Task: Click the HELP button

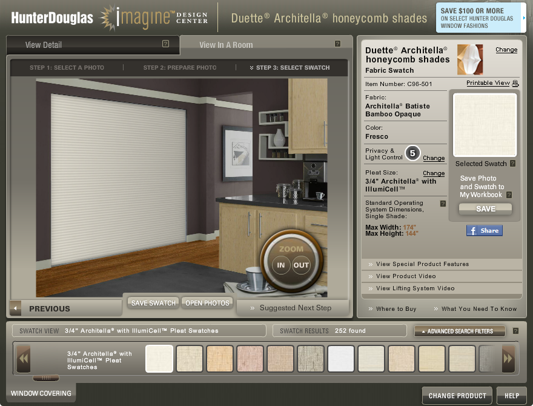Action: tap(512, 396)
